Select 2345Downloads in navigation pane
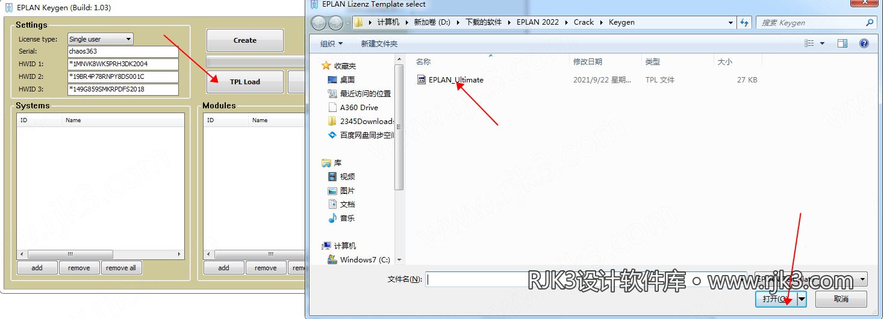The image size is (884, 319). click(x=361, y=121)
